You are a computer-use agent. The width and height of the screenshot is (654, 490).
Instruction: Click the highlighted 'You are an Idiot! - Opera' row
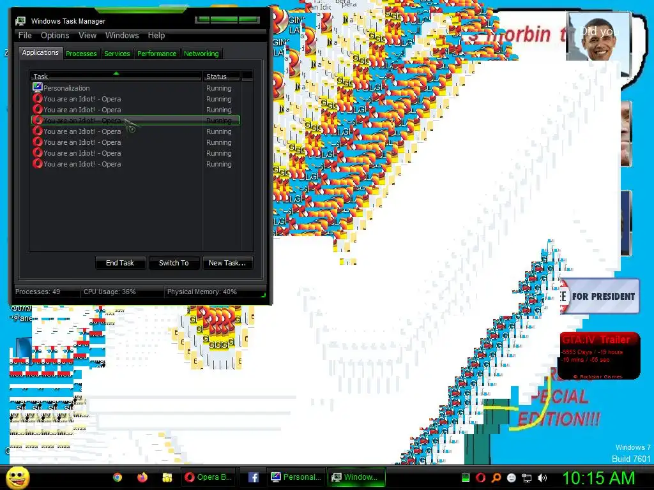pyautogui.click(x=135, y=121)
